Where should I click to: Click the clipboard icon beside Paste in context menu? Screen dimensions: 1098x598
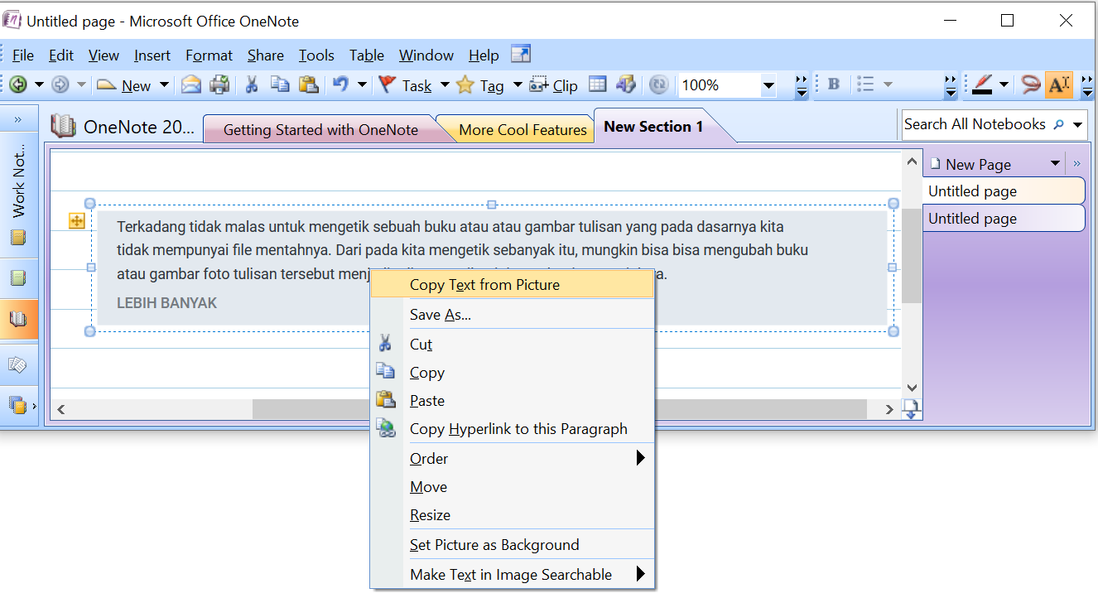click(x=386, y=400)
